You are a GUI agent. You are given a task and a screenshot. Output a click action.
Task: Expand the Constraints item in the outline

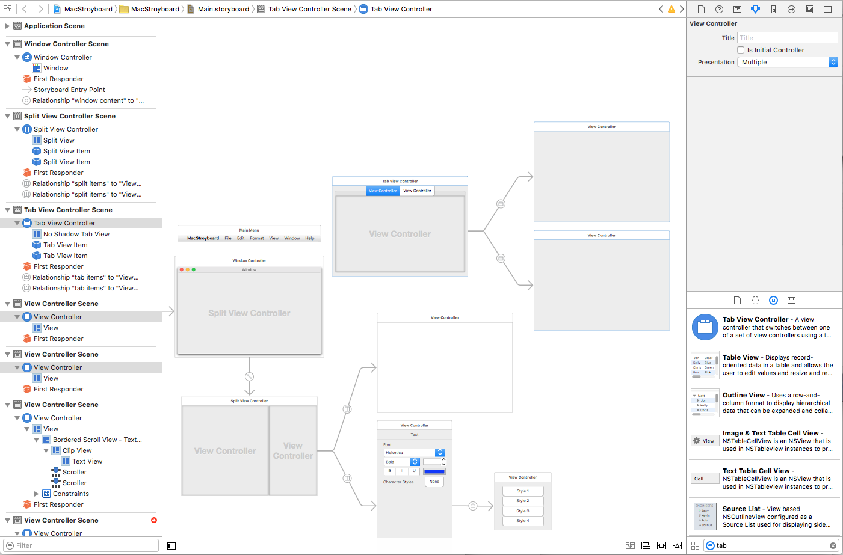click(x=35, y=494)
